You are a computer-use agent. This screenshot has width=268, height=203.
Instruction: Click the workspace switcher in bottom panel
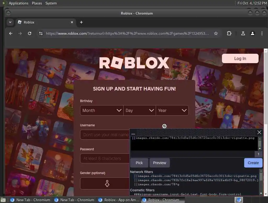(239, 200)
